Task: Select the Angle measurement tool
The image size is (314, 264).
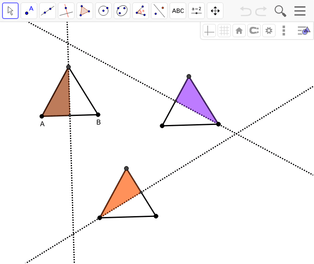Action: click(141, 11)
